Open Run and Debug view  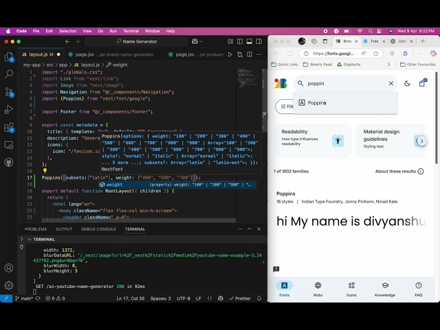pos(9,109)
